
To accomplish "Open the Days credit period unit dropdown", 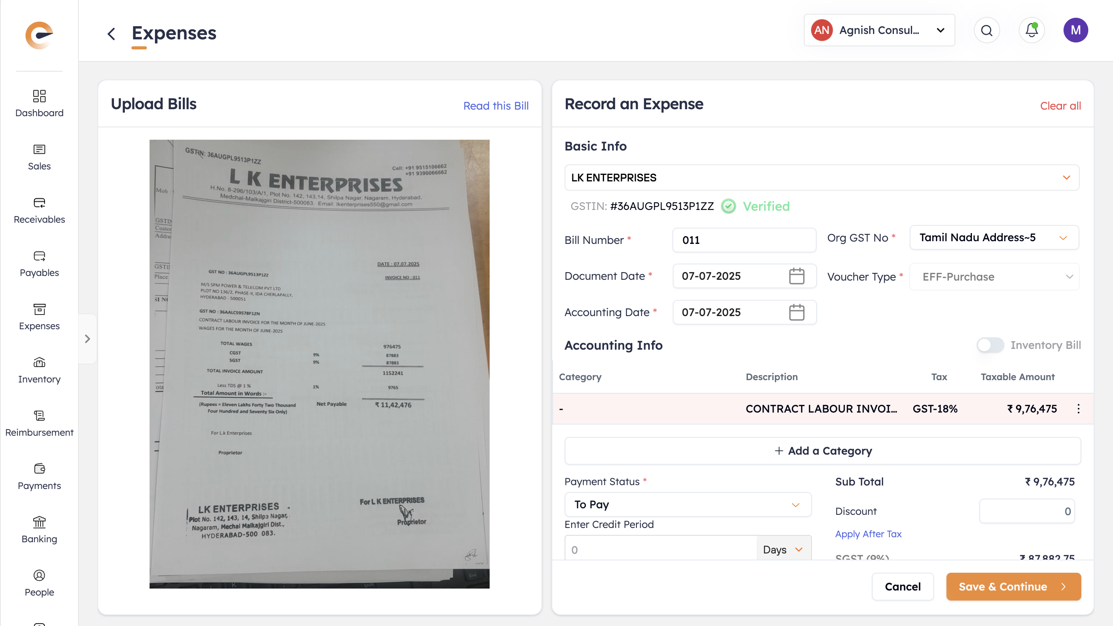I will point(783,550).
